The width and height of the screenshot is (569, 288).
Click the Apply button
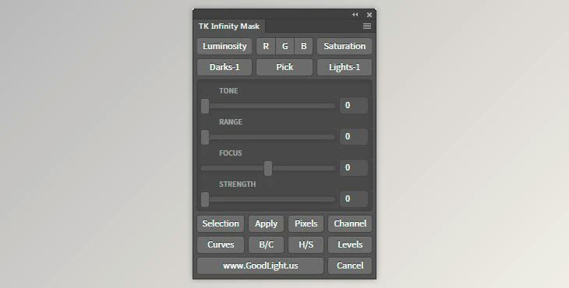[x=266, y=223]
